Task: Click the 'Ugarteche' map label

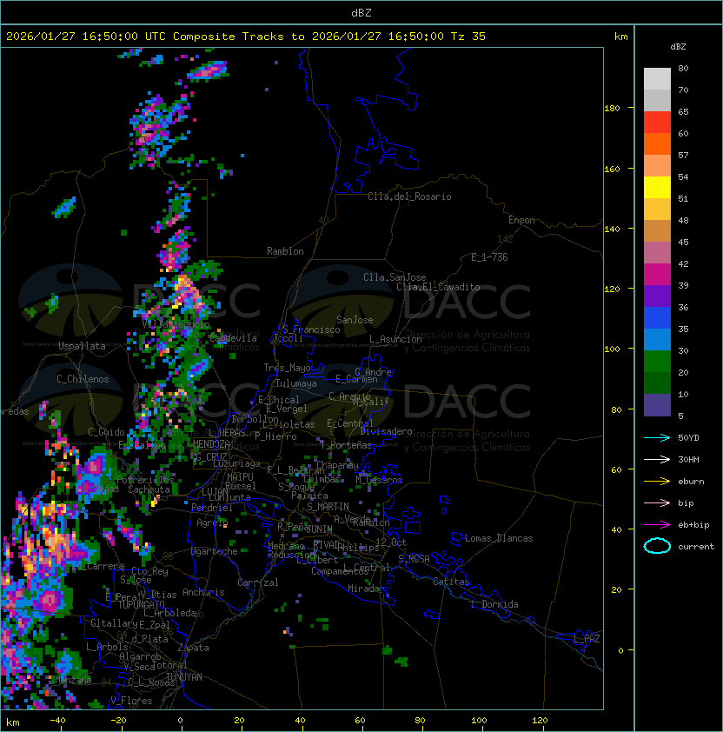Action: pyautogui.click(x=215, y=551)
